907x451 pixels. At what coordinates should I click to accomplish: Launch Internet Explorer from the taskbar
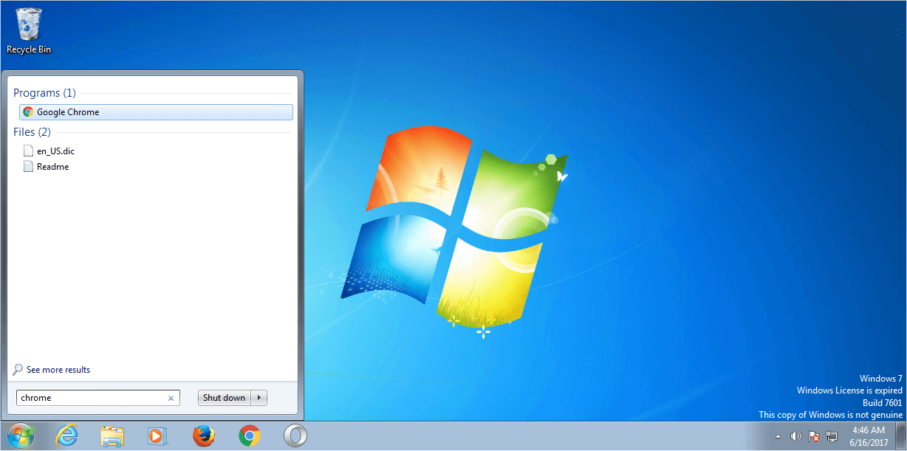pos(66,436)
